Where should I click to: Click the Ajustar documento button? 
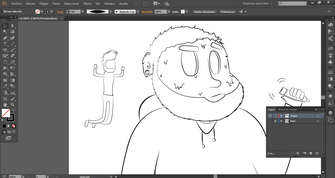205,12
